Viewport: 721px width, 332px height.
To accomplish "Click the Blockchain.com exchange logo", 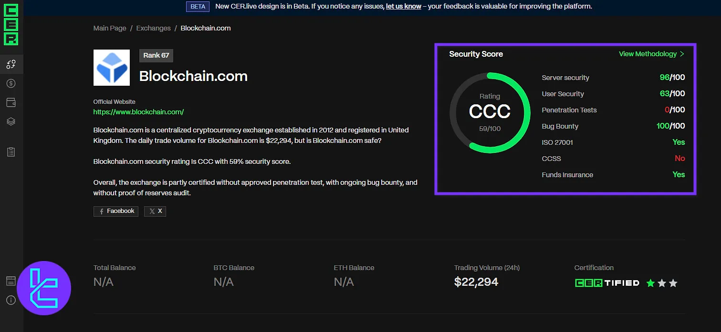I will [x=112, y=68].
